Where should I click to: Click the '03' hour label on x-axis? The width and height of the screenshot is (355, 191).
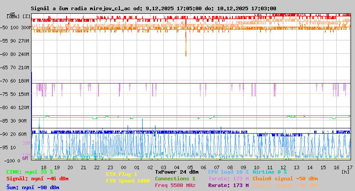coord(163,167)
